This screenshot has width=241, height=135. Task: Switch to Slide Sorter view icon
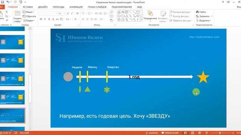[x=192, y=133]
